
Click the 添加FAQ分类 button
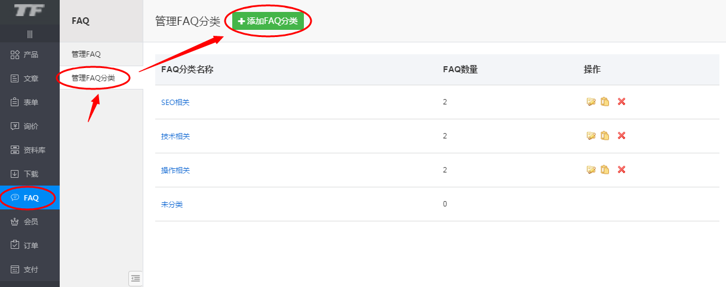click(x=268, y=21)
